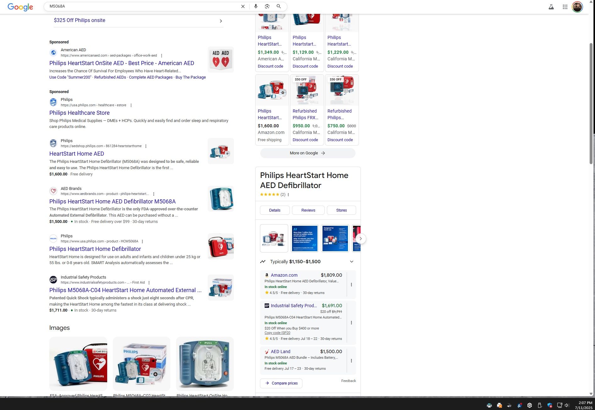Screen dimensions: 595x410
Task: Click the Compare prices button
Action: coord(281,383)
